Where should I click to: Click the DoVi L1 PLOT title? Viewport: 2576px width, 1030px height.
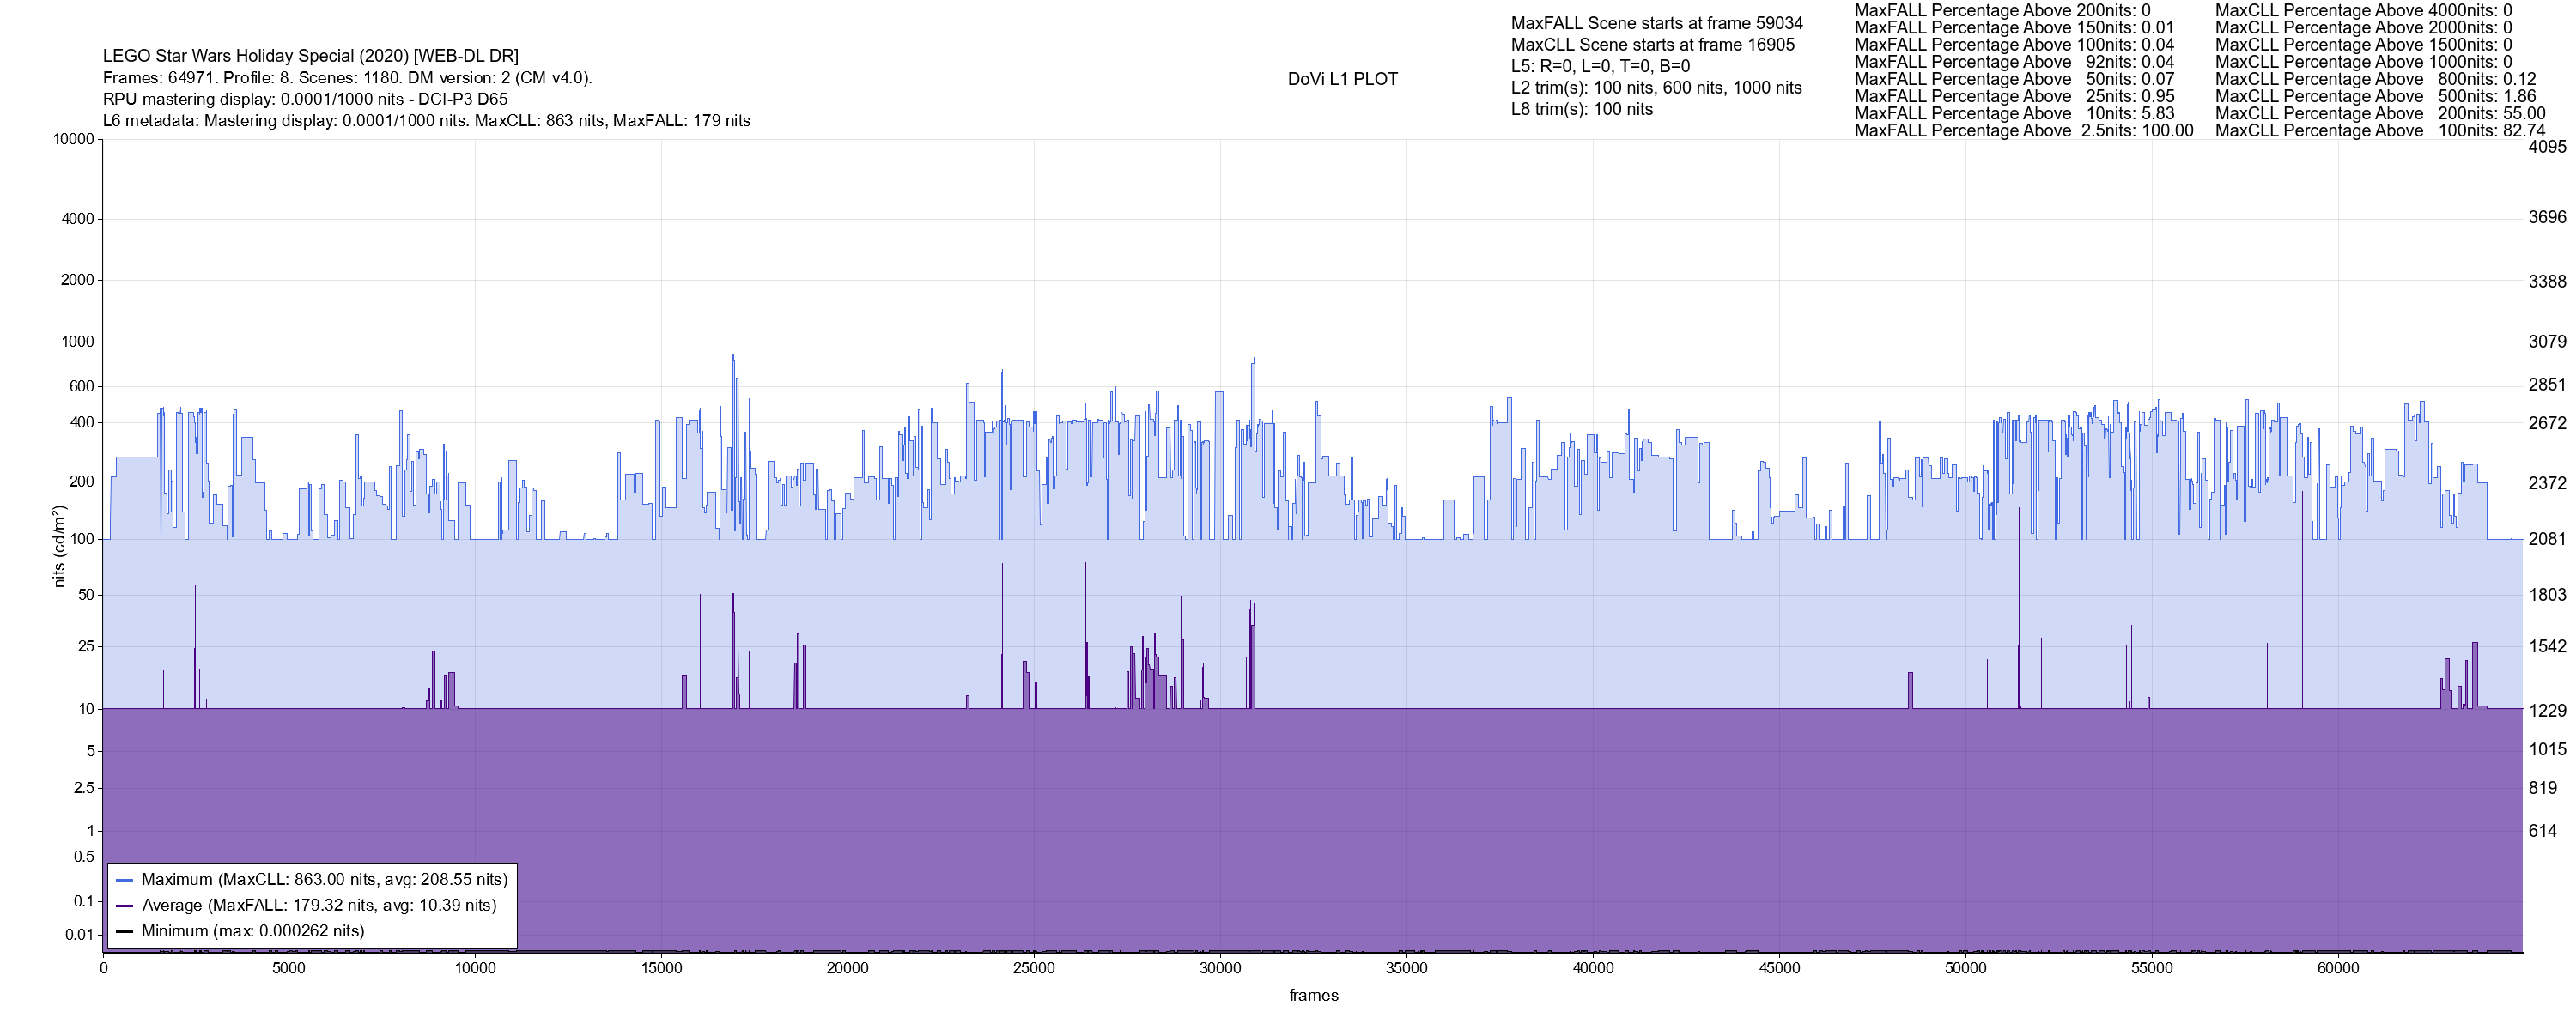click(x=1342, y=79)
